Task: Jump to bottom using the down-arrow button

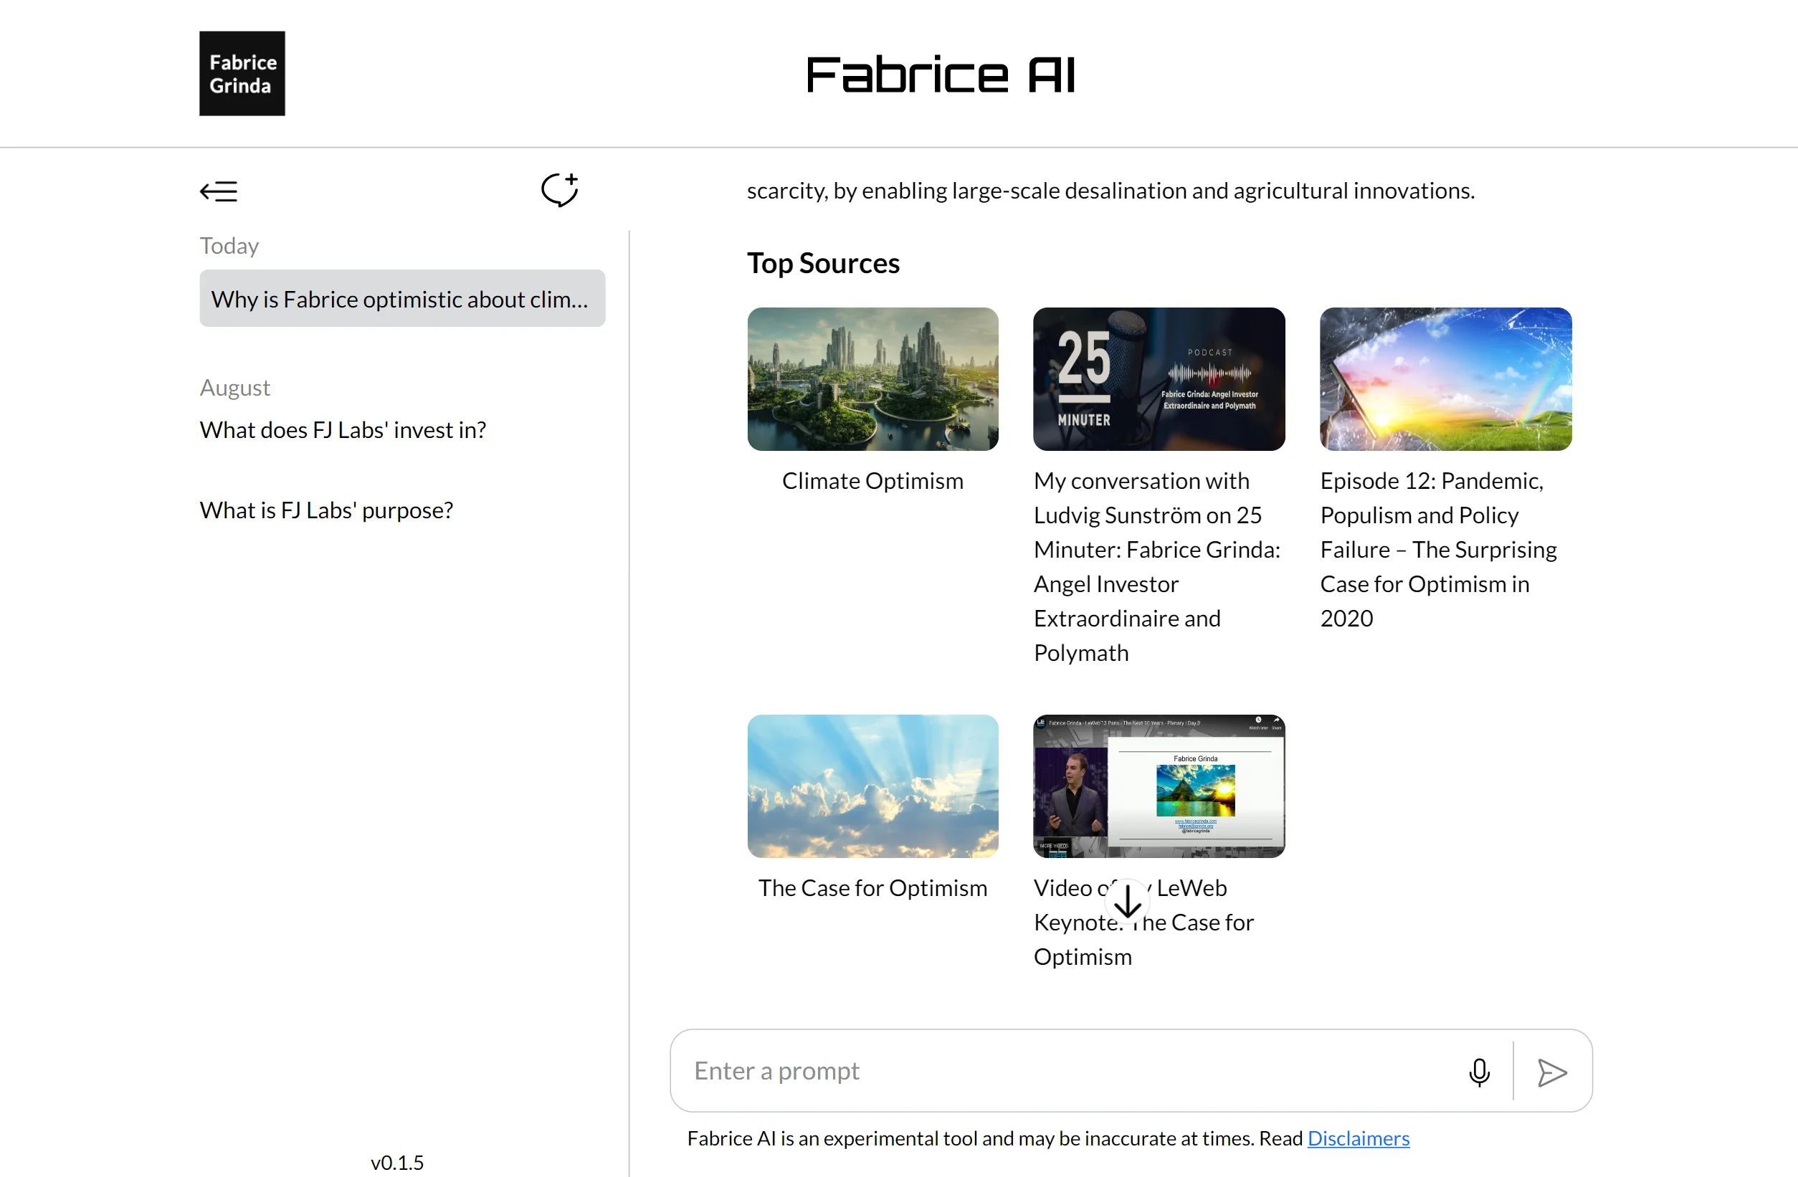Action: 1128,900
